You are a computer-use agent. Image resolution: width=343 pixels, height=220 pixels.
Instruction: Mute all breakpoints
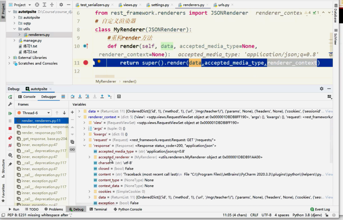(x=10, y=145)
